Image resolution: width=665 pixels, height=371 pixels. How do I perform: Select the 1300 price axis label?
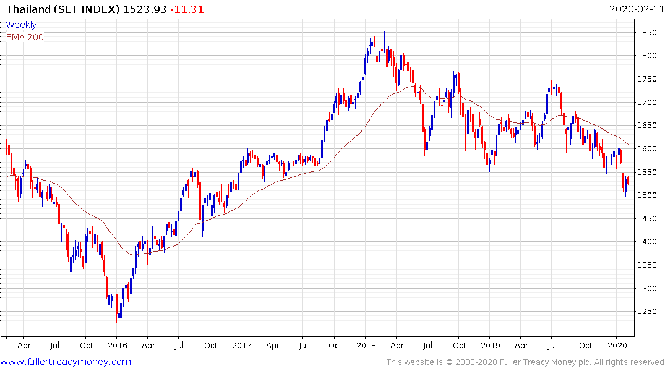coord(647,288)
